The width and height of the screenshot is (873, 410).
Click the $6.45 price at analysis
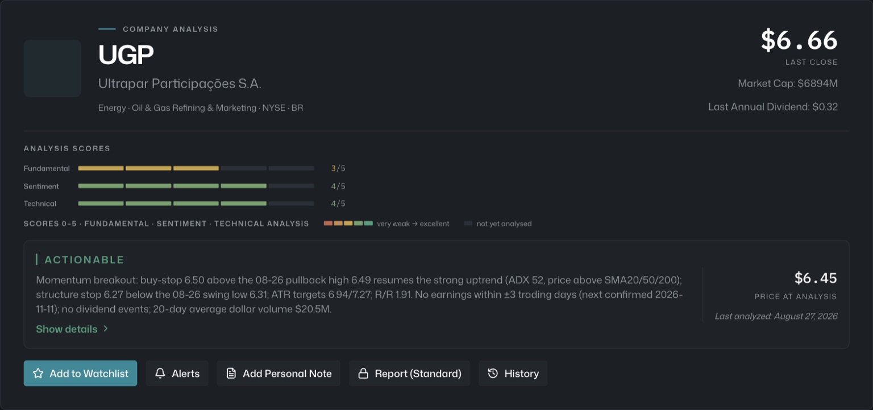coord(816,278)
